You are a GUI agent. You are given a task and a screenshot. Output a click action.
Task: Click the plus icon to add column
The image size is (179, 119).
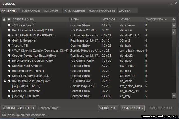coord(174,19)
